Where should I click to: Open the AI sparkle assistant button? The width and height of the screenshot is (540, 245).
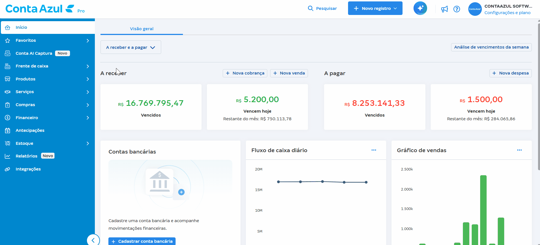(x=420, y=8)
